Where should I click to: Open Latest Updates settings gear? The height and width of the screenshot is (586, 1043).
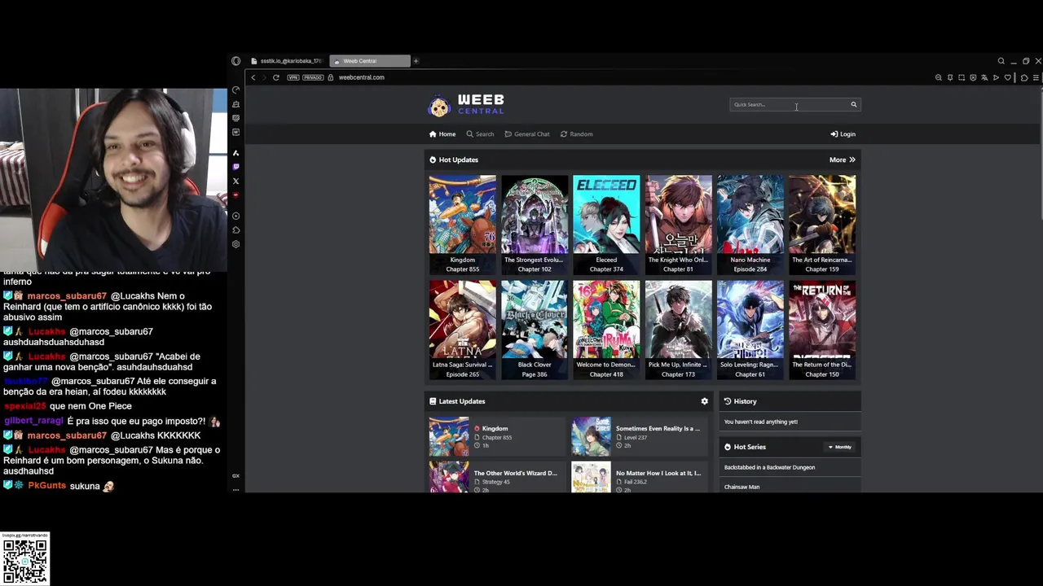[x=705, y=401]
